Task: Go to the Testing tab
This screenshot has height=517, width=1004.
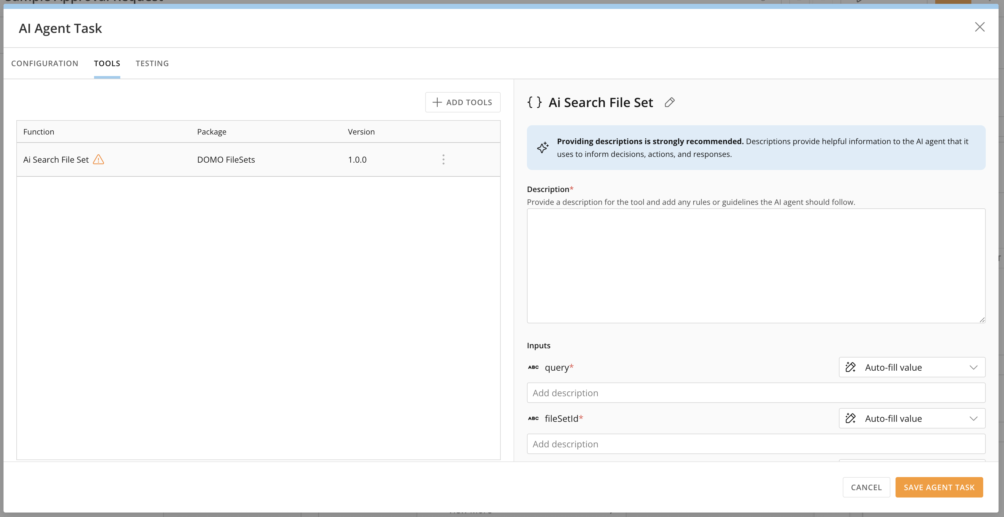Action: [152, 64]
